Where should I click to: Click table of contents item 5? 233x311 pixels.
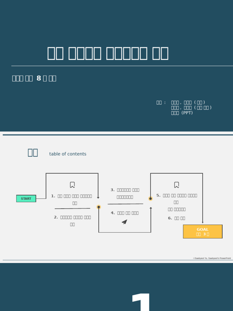[177, 202]
